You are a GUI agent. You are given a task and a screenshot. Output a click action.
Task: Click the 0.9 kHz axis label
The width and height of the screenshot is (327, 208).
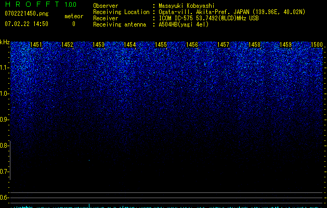4,120
